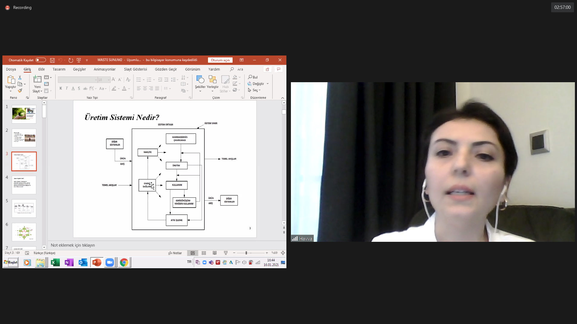Toggle justify alignment

pyautogui.click(x=157, y=88)
